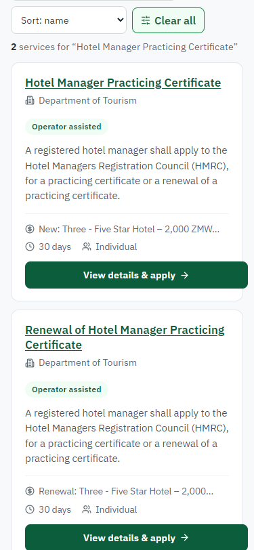This screenshot has width=254, height=550.
Task: Click the sort dropdown chevron arrow
Action: pos(121,20)
